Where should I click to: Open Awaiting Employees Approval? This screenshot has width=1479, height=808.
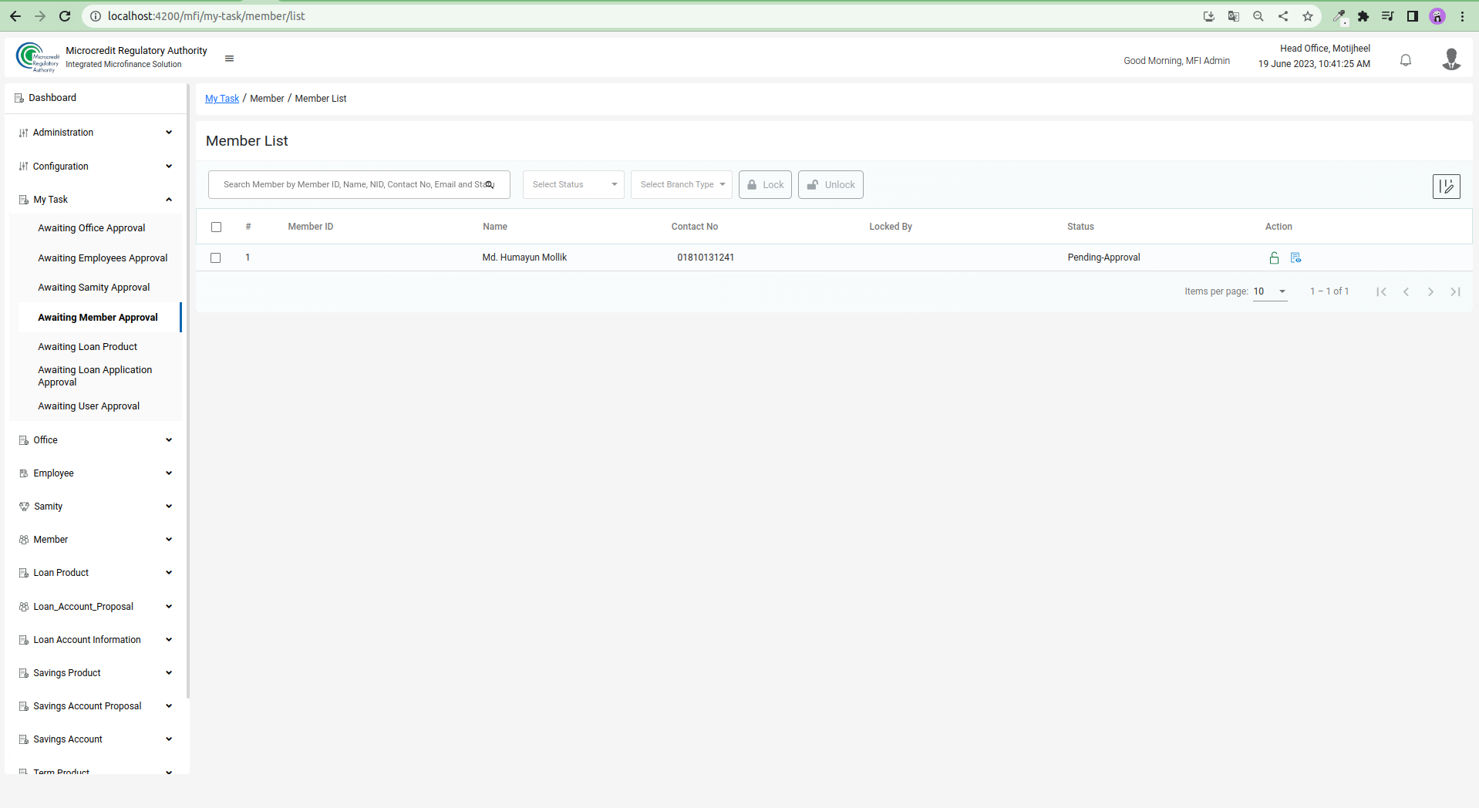103,258
